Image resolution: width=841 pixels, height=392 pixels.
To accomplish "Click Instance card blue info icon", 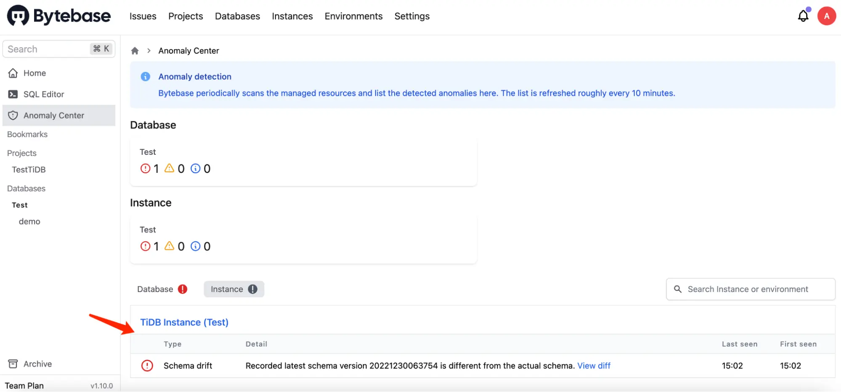I will tap(195, 246).
